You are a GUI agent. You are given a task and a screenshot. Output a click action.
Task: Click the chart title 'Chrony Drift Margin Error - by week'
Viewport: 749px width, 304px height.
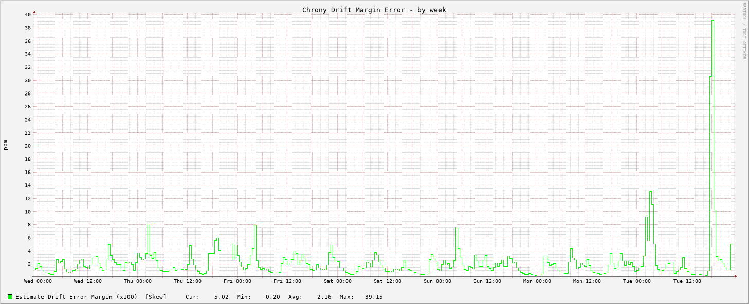(374, 10)
